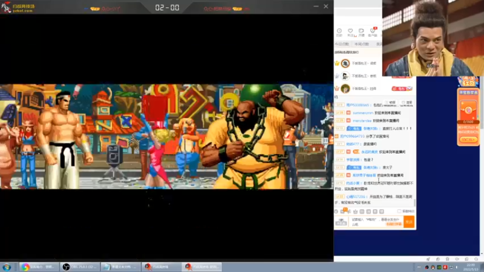Viewport: 484px width, 272px height.
Task: Click the grey gift box icon left of input
Action: (x=341, y=222)
